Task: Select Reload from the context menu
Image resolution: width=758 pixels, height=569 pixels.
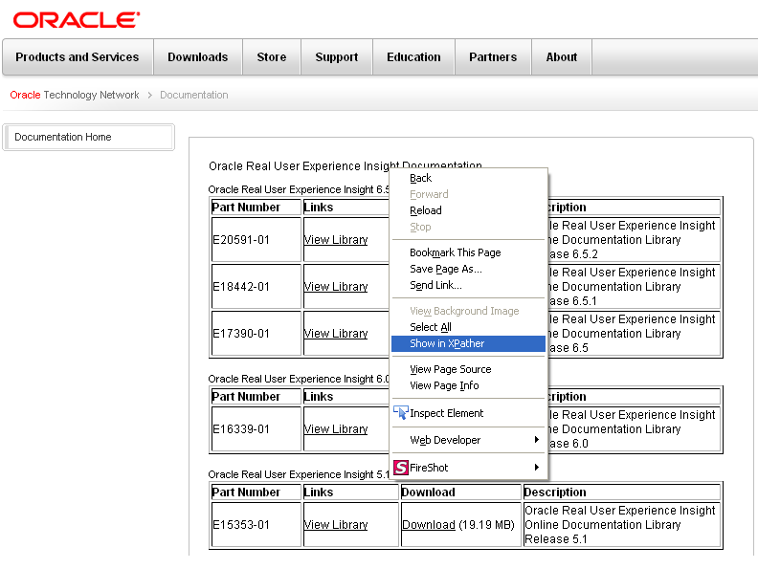Action: point(468,210)
